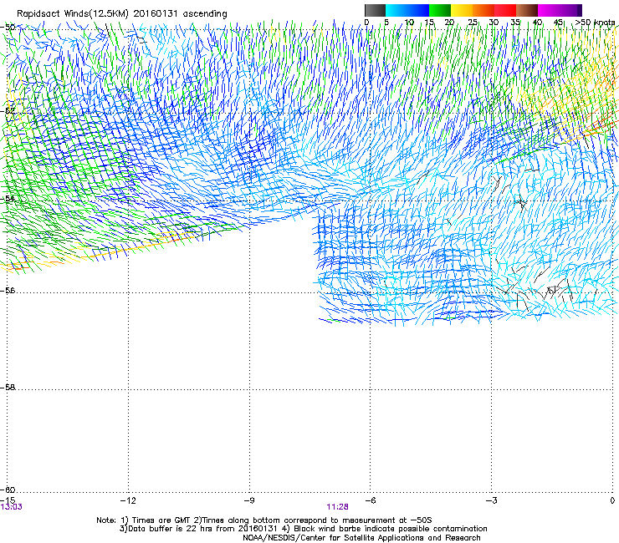This screenshot has height=543, width=619.
Task: Click the Rapidscat Winds title text
Action: click(x=121, y=14)
